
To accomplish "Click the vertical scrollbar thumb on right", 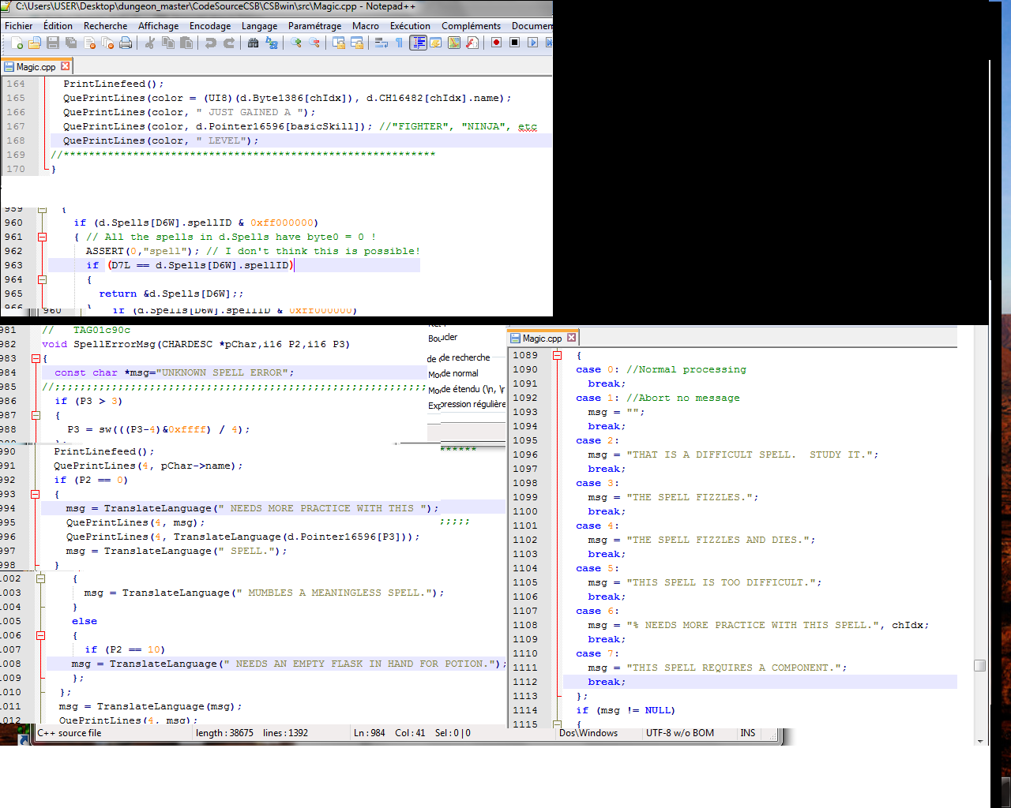I will pos(979,665).
